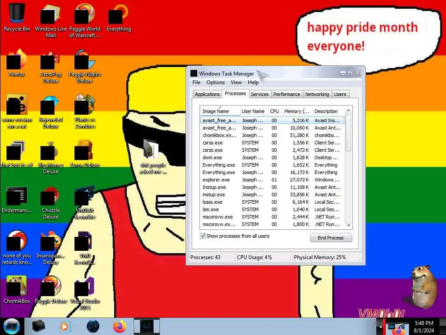Select Big Money Deluxe icon

[51, 157]
